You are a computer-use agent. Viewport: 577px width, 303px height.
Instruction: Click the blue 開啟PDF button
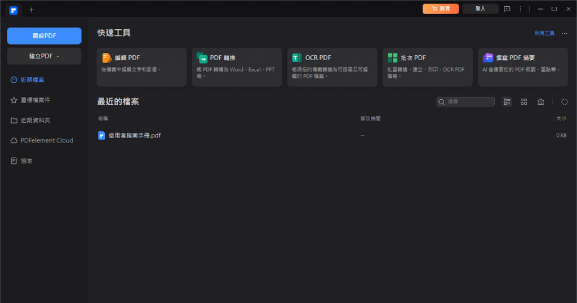(44, 35)
